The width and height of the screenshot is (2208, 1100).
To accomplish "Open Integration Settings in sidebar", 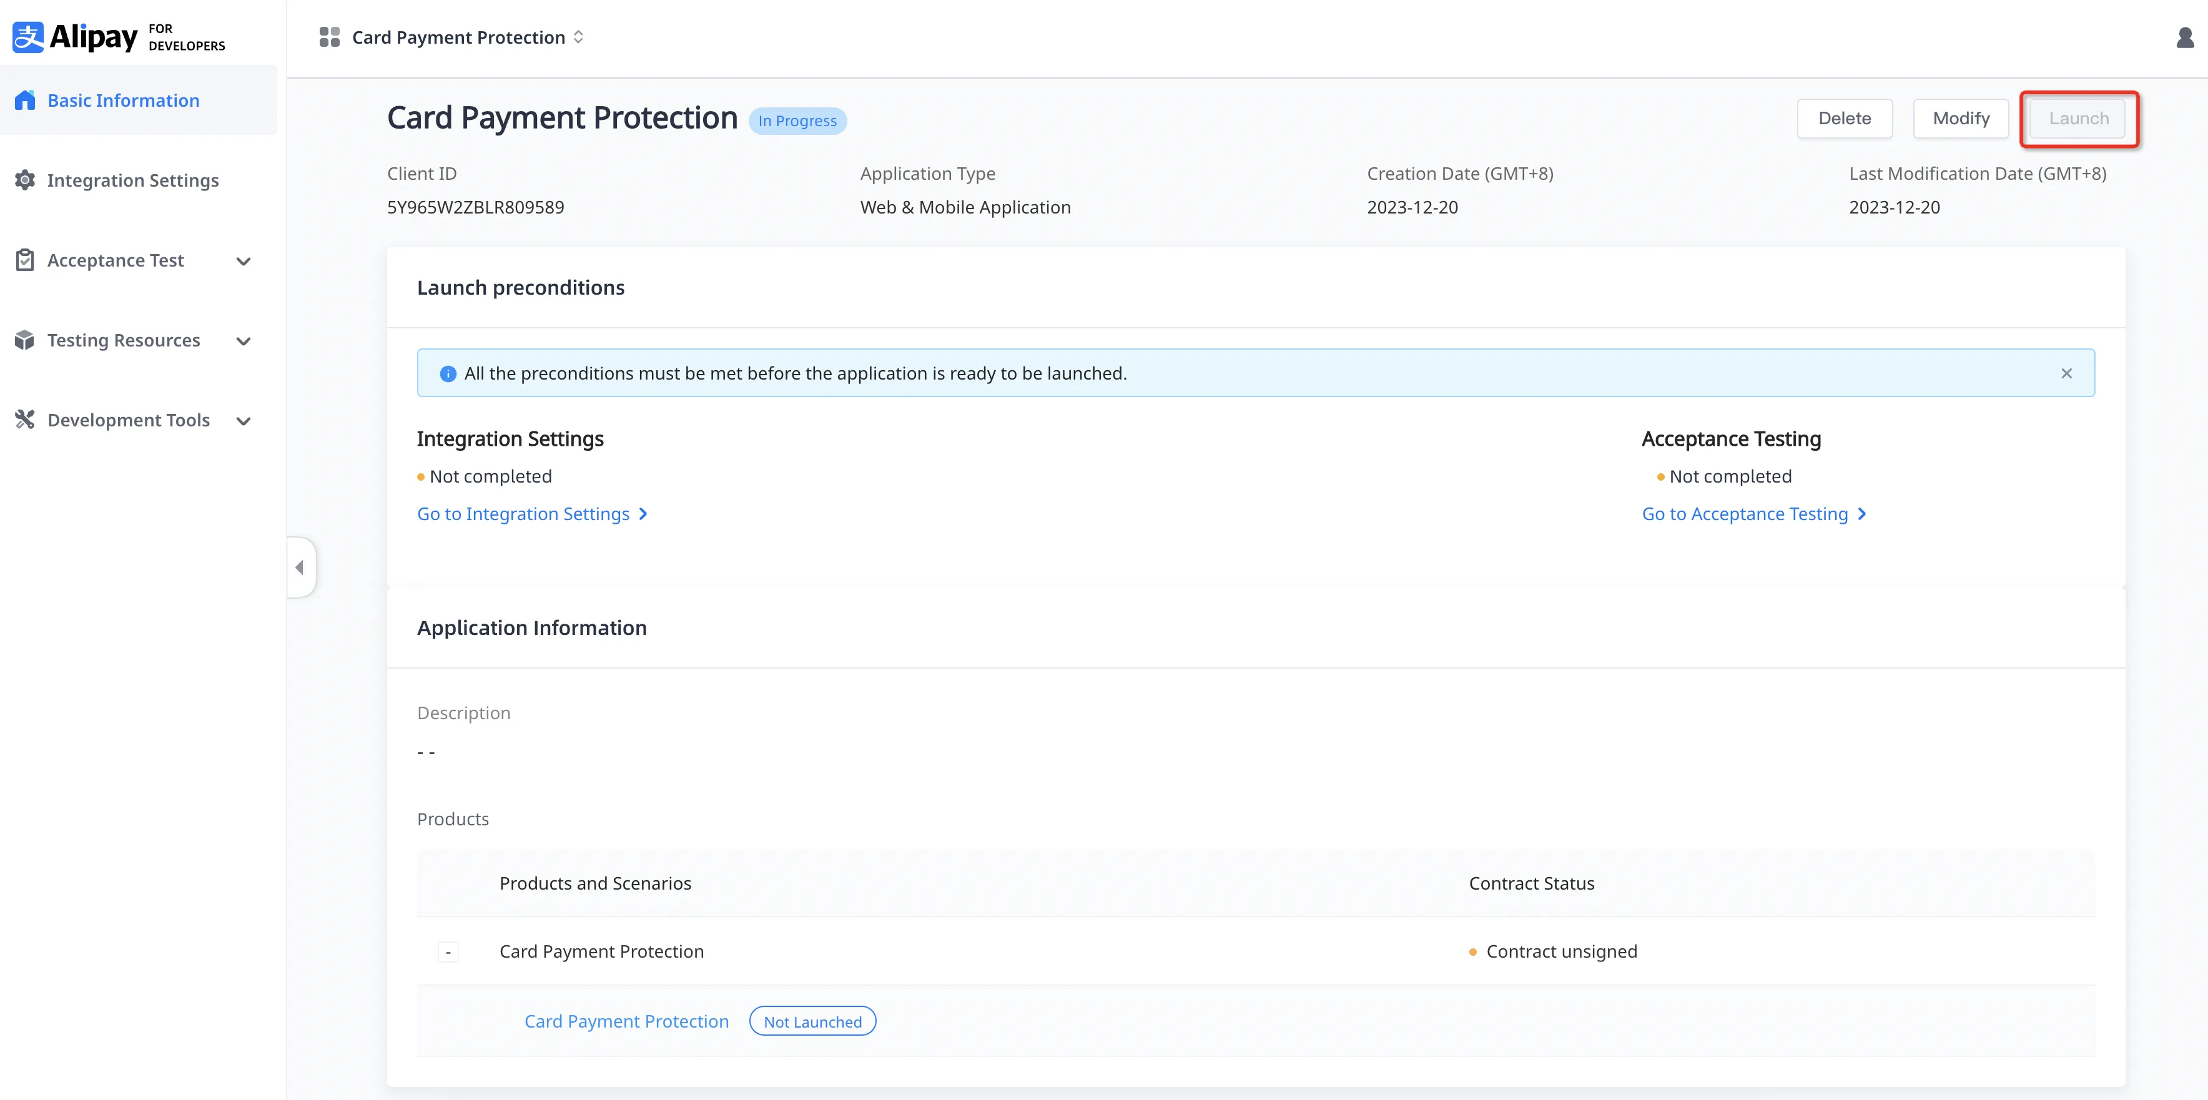I will (x=133, y=180).
